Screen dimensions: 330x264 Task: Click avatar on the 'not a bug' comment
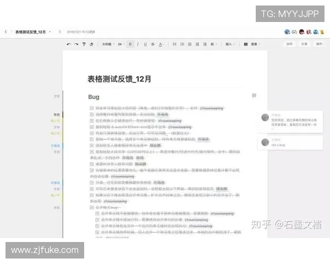click(x=265, y=142)
